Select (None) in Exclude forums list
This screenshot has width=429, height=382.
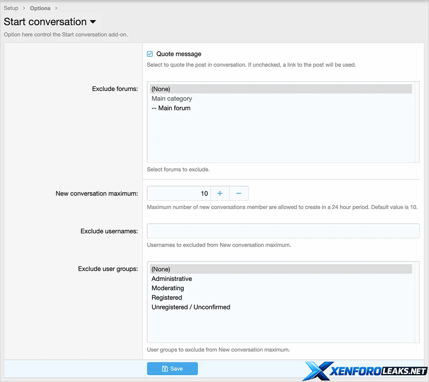pos(161,89)
